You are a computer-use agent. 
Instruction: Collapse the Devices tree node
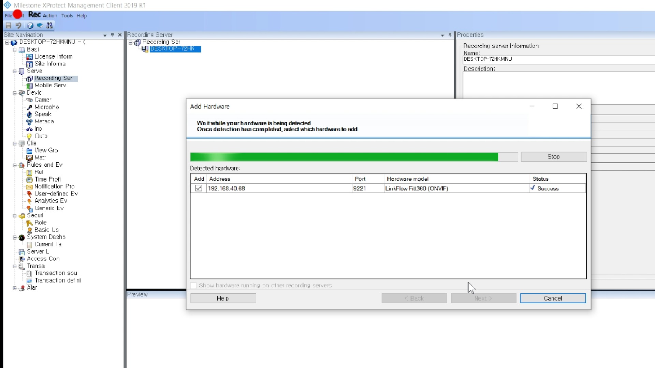[x=15, y=93]
